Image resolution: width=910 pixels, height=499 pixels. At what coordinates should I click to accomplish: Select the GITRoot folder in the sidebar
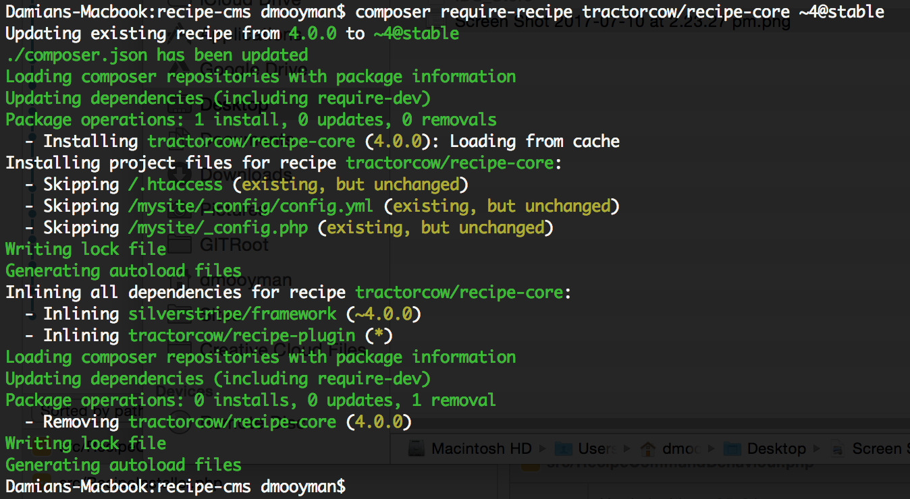pos(234,244)
